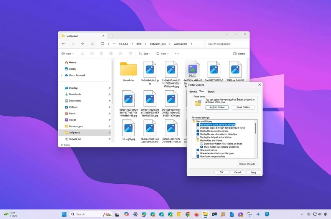Switch to the Search tab in Folder Options
This screenshot has width=331, height=219.
211,92
